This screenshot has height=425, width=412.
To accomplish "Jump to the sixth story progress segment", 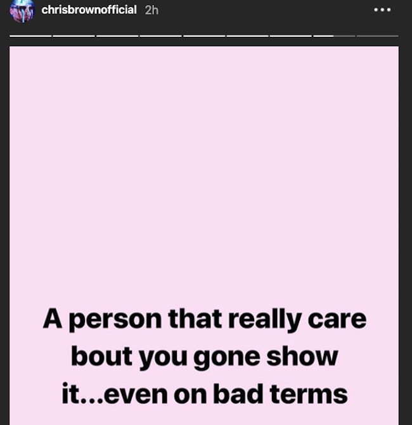I will click(247, 36).
